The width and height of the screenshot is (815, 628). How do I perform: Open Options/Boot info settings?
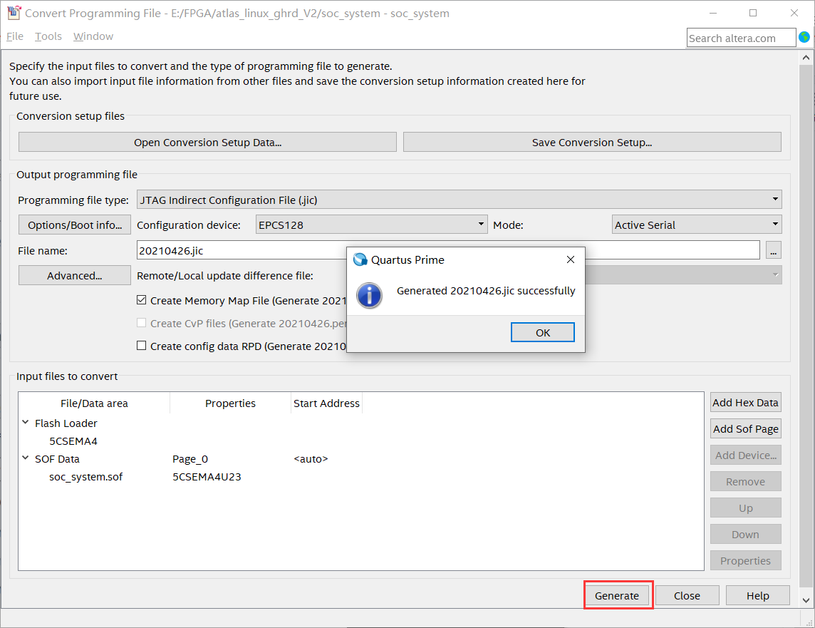pos(75,225)
